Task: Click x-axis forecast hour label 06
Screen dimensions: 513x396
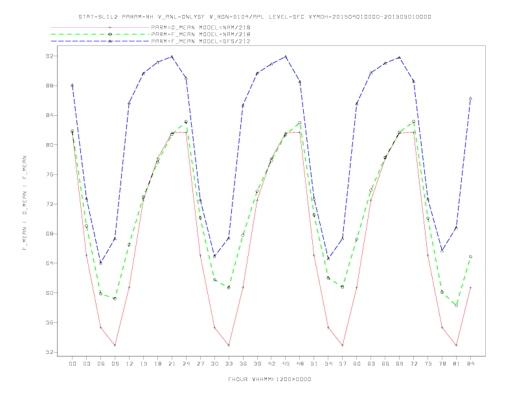Action: point(101,364)
